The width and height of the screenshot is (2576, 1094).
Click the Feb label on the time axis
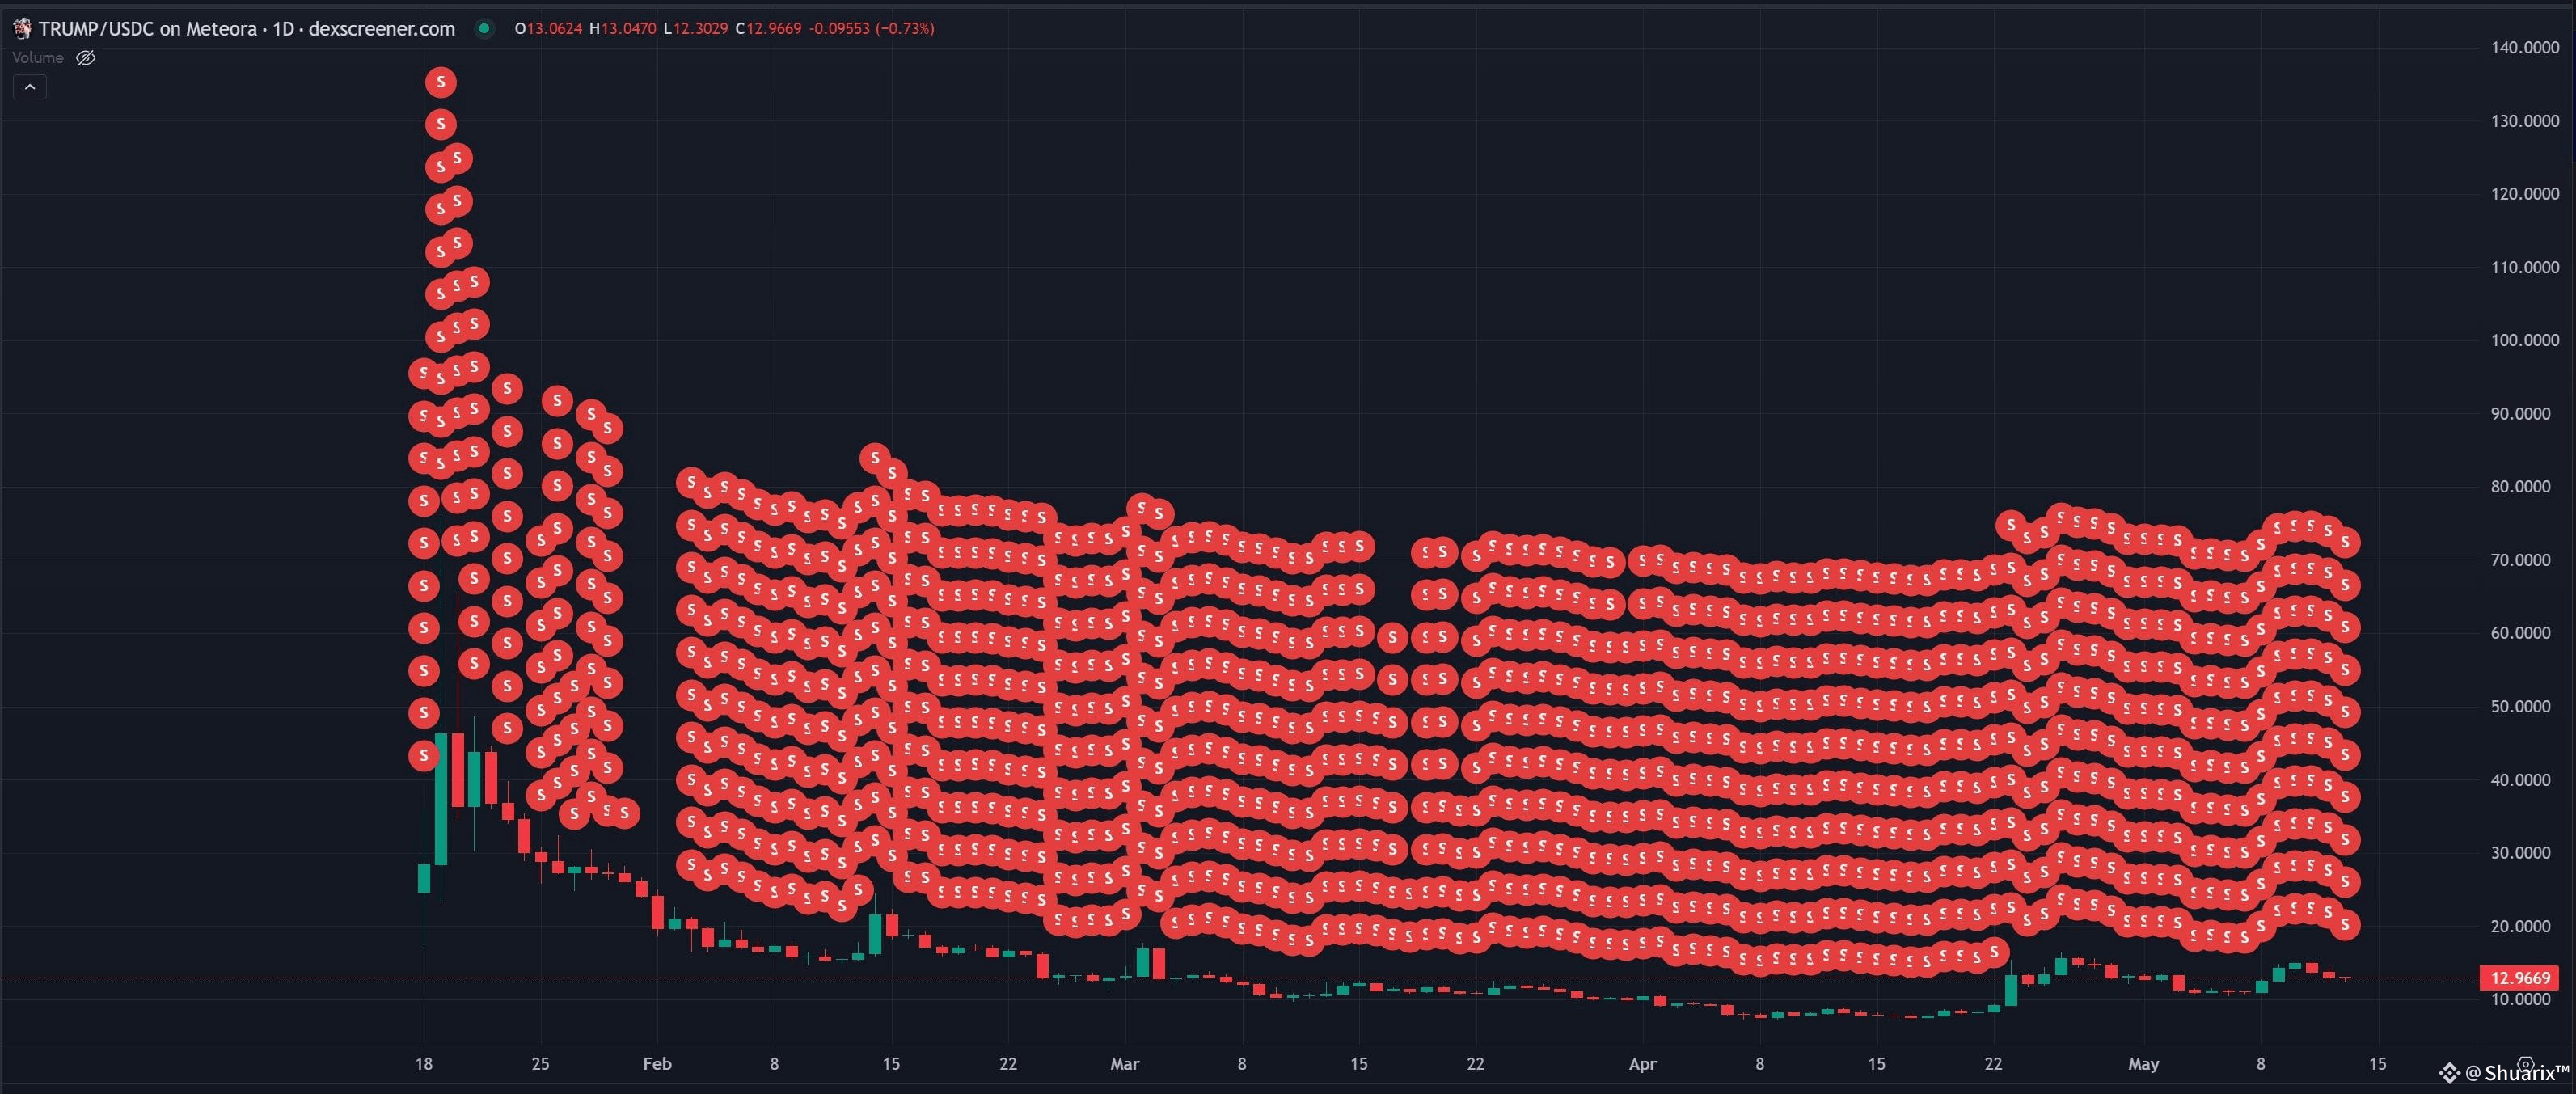657,1064
